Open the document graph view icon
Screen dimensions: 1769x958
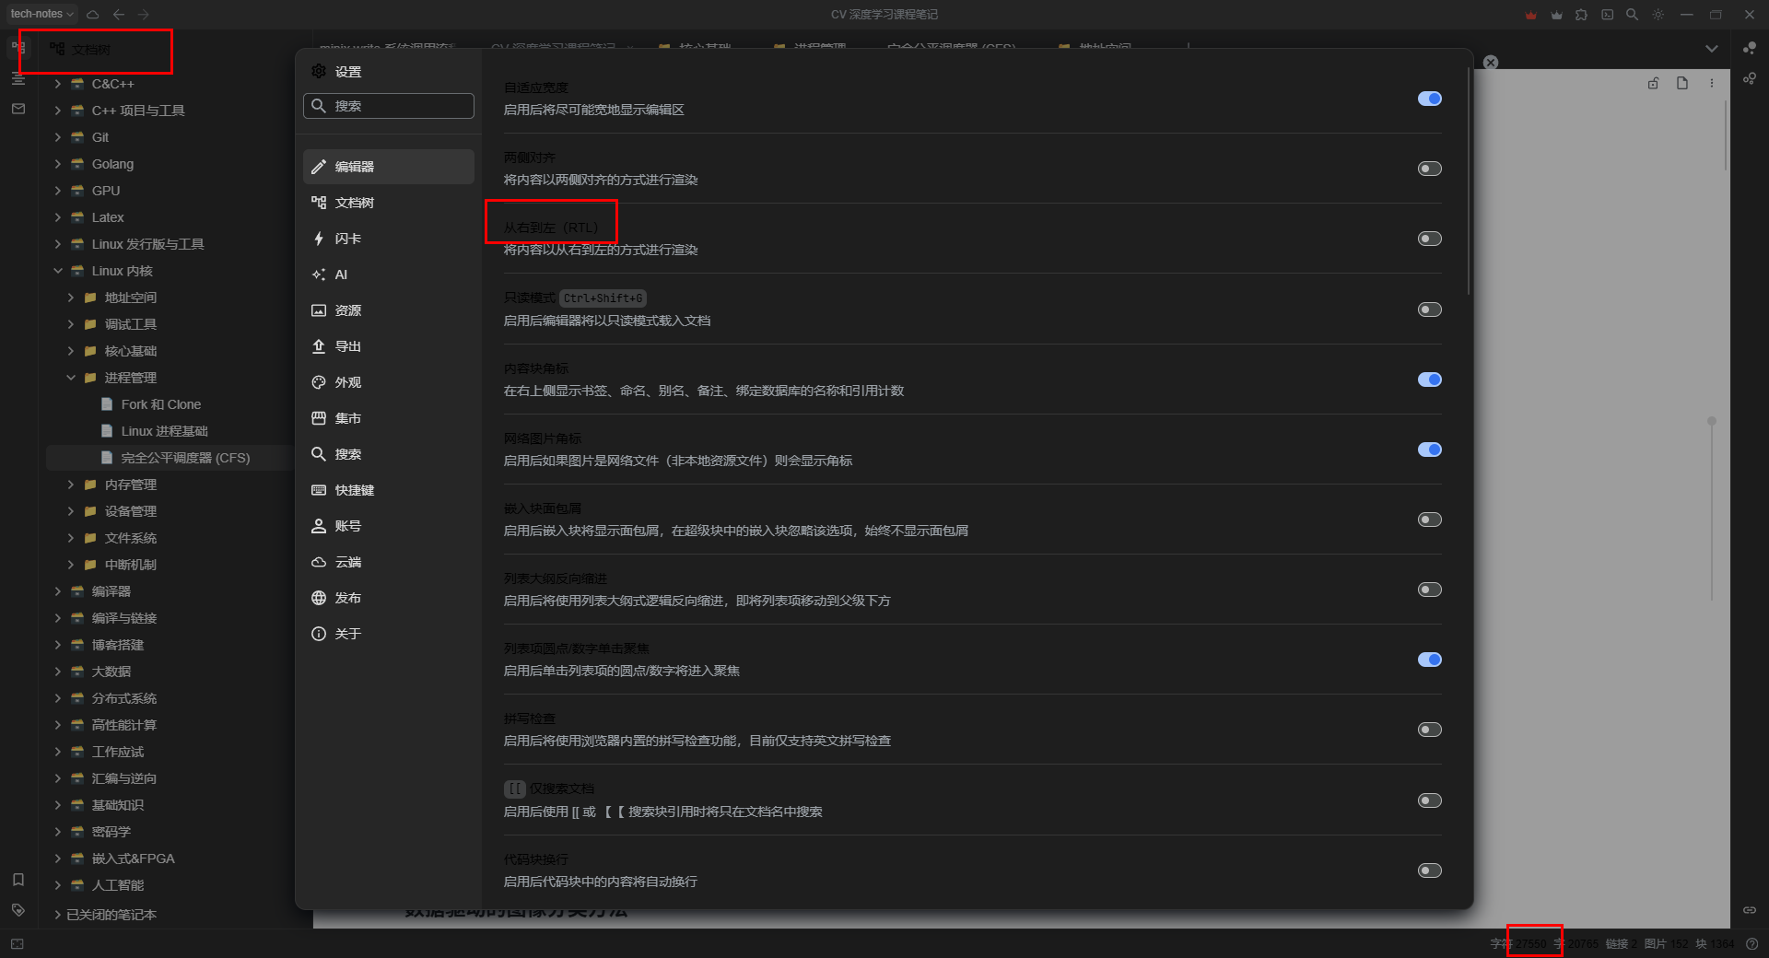[1750, 79]
